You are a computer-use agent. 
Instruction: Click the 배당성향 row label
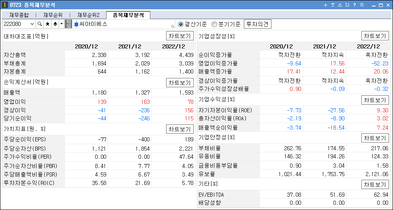(210, 203)
